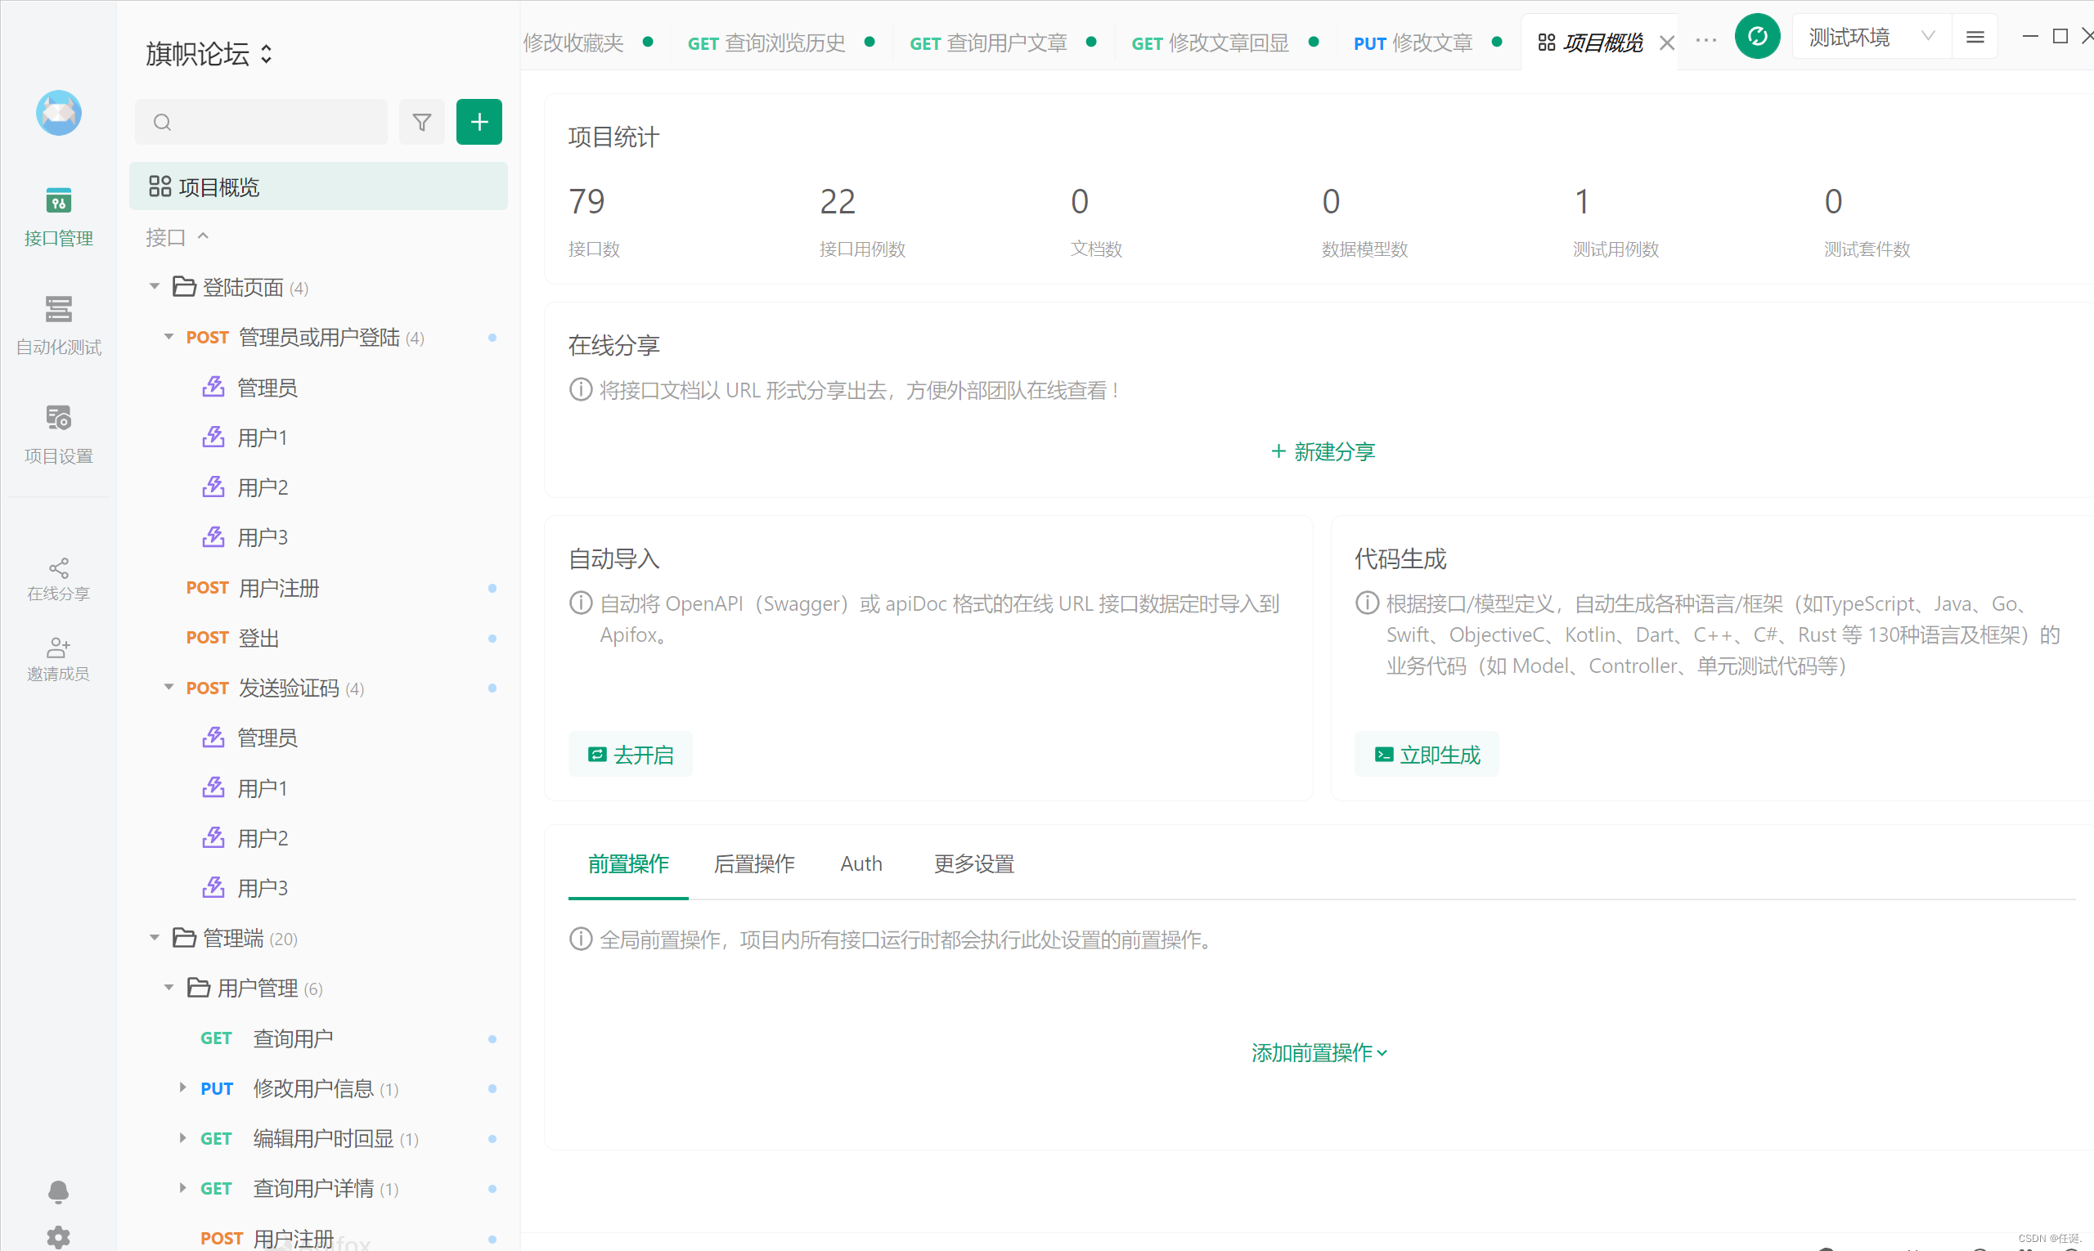
Task: Open the 项目设置 sidebar section
Action: (58, 434)
